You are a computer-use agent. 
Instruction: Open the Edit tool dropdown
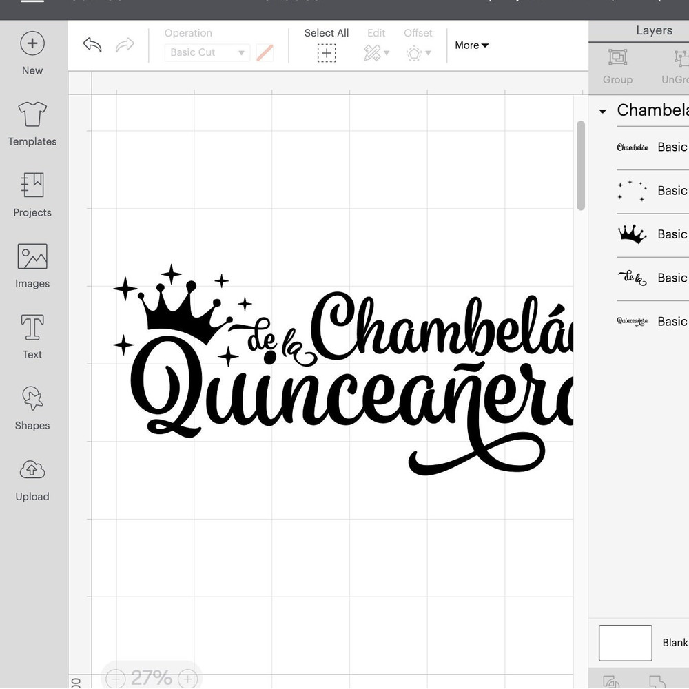tap(376, 53)
